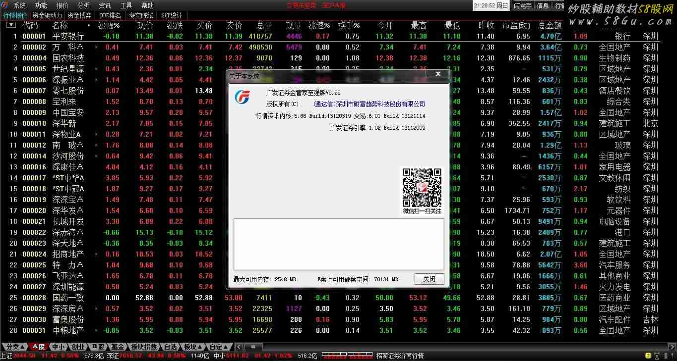Click the 上证 index value in the status bar
Image resolution: width=677 pixels, height=361 pixels.
(24, 356)
